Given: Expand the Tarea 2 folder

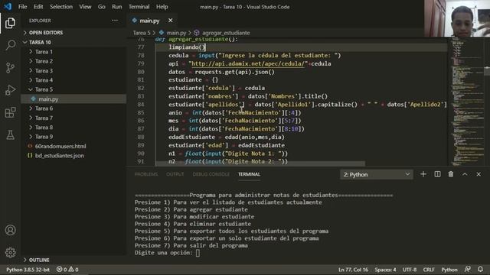Looking at the screenshot, I should click(44, 61).
